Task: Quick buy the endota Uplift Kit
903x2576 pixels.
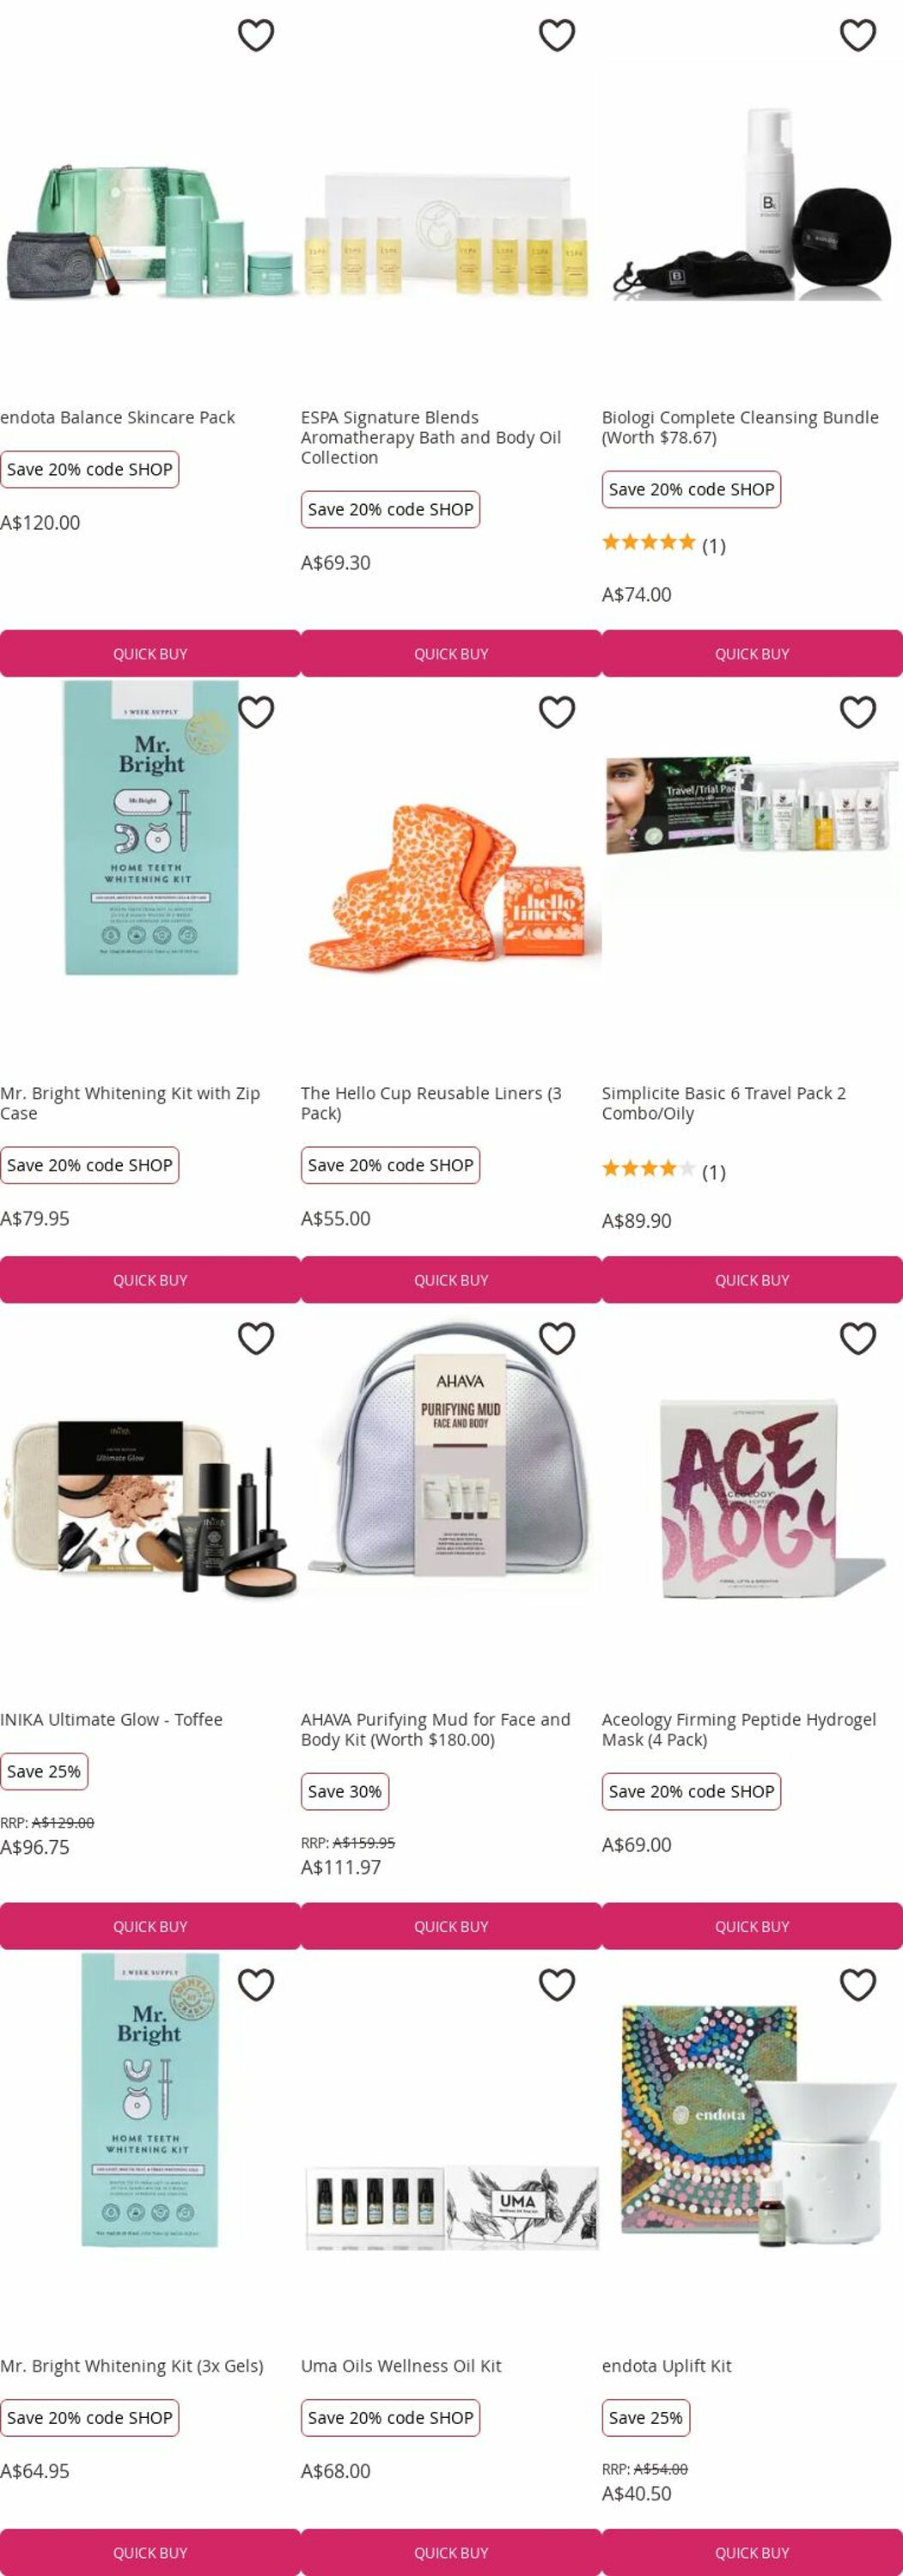Action: click(x=752, y=2552)
